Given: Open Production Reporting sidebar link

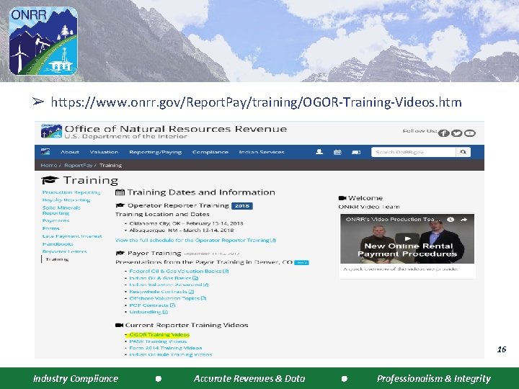Looking at the screenshot, I should point(71,192).
